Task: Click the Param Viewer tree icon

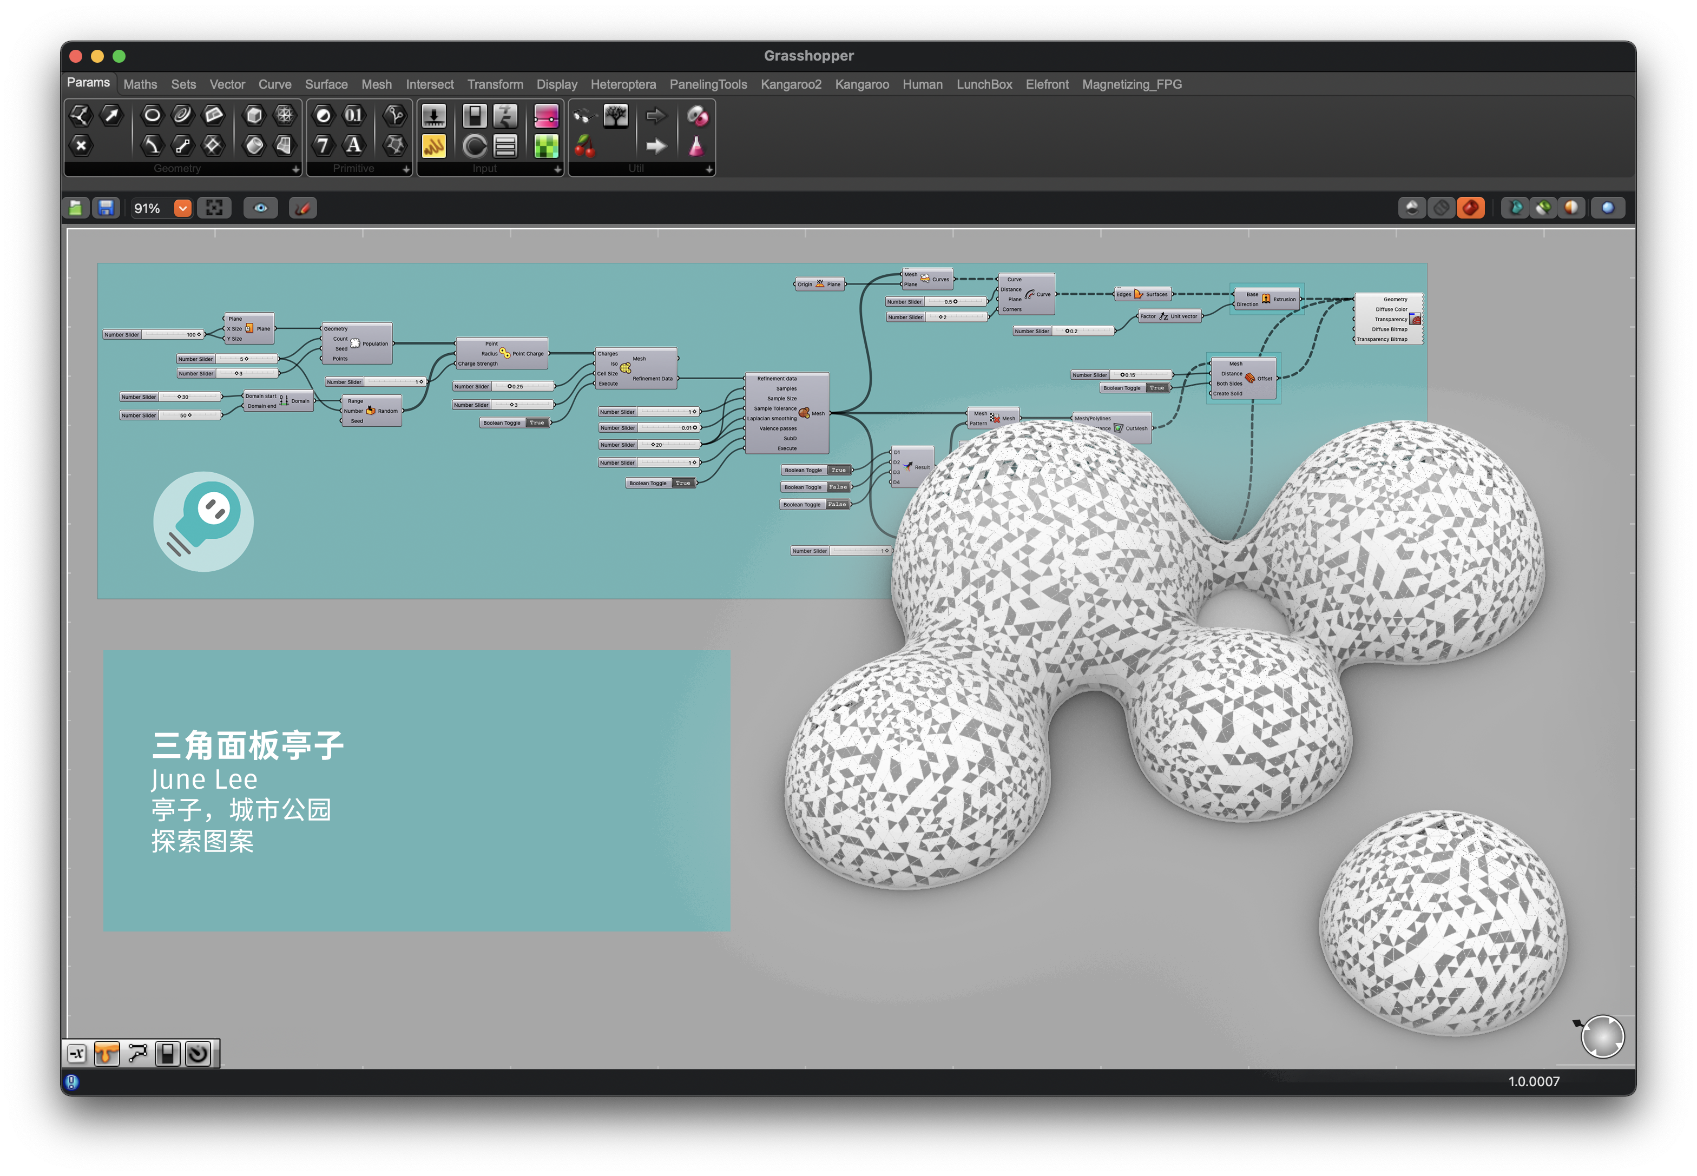Action: pos(616,115)
